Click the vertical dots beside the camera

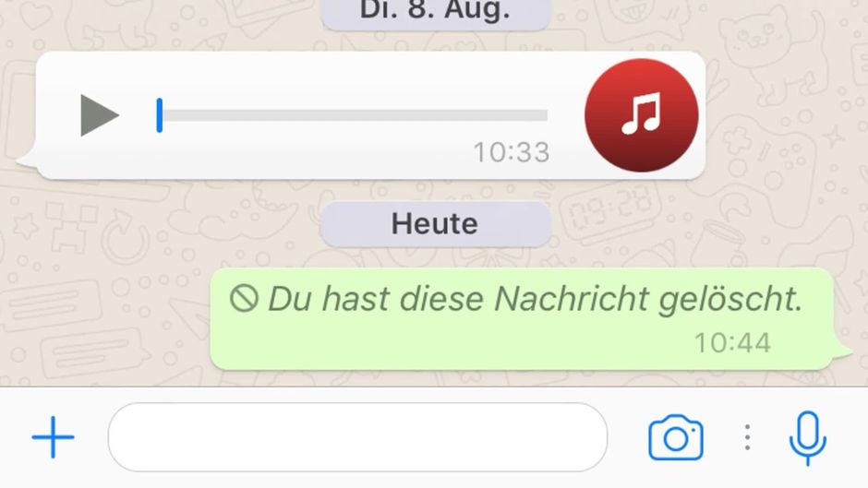[x=747, y=437]
